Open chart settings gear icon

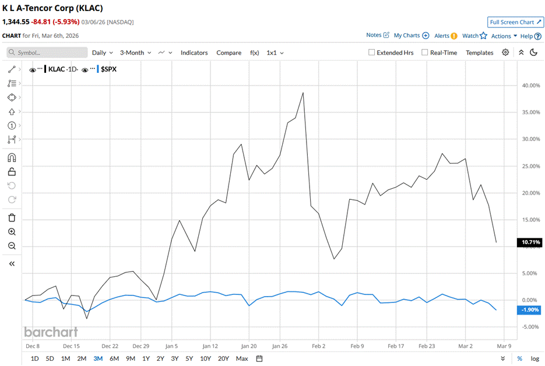tap(505, 52)
